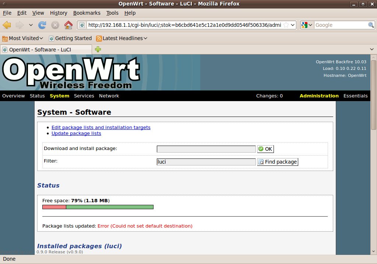Bookmark this page with the star icon
This screenshot has width=377, height=264.
[x=286, y=25]
